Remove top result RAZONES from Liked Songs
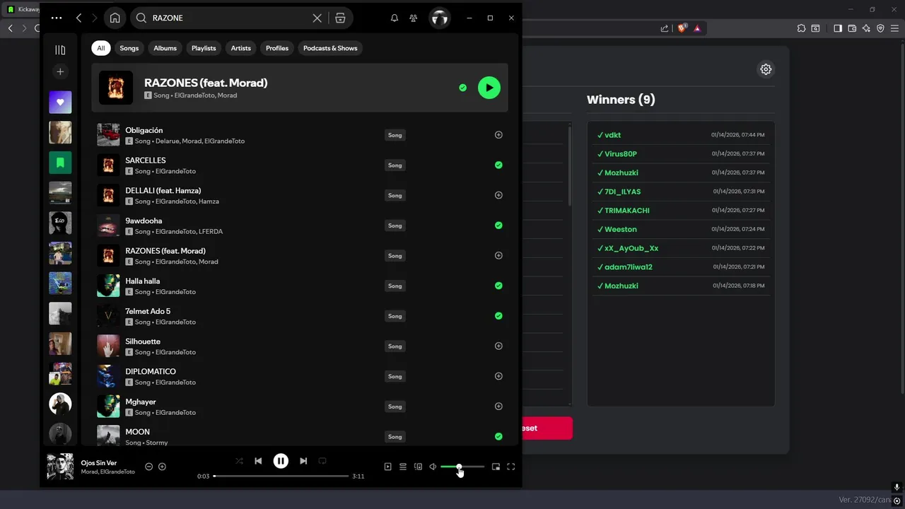Screen dimensions: 905x509 [x=462, y=88]
